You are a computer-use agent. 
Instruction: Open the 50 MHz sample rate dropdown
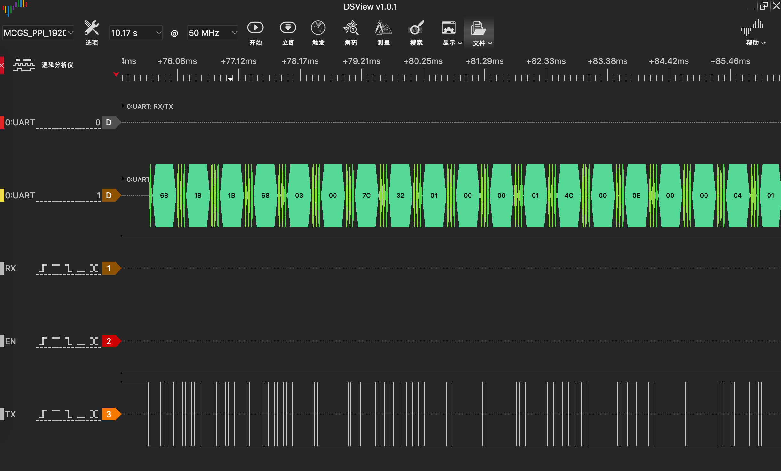pos(212,33)
